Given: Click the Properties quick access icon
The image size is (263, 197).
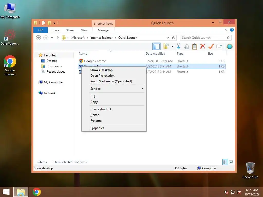Looking at the screenshot, I should click(x=44, y=23).
